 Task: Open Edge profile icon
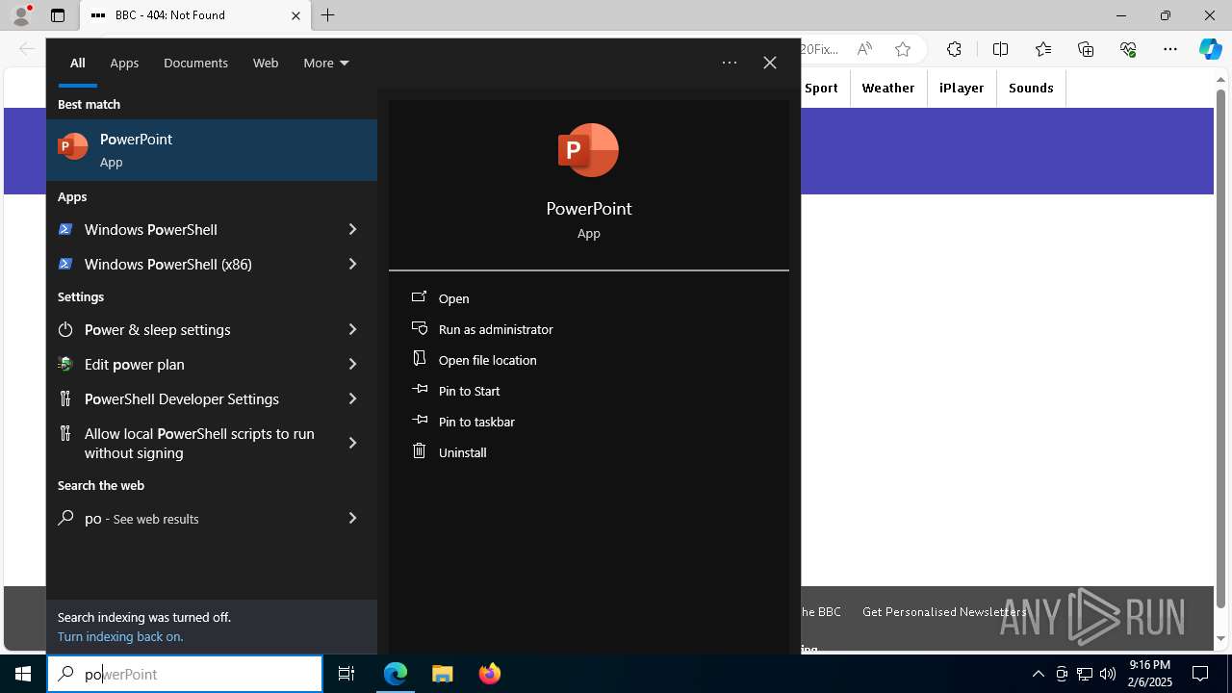21,15
